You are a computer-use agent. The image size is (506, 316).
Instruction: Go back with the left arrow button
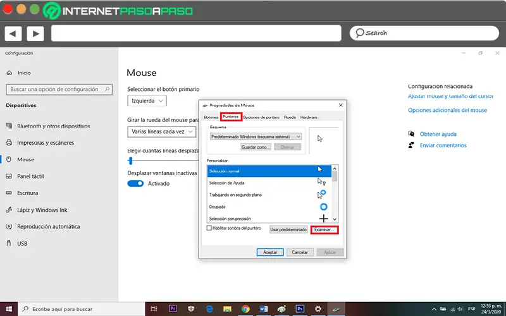click(13, 33)
